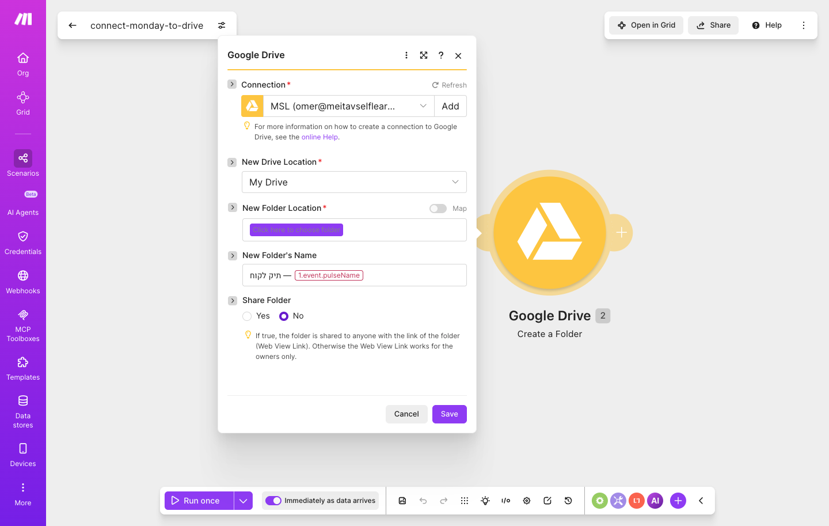Redo the last change
The width and height of the screenshot is (829, 526).
pos(444,501)
